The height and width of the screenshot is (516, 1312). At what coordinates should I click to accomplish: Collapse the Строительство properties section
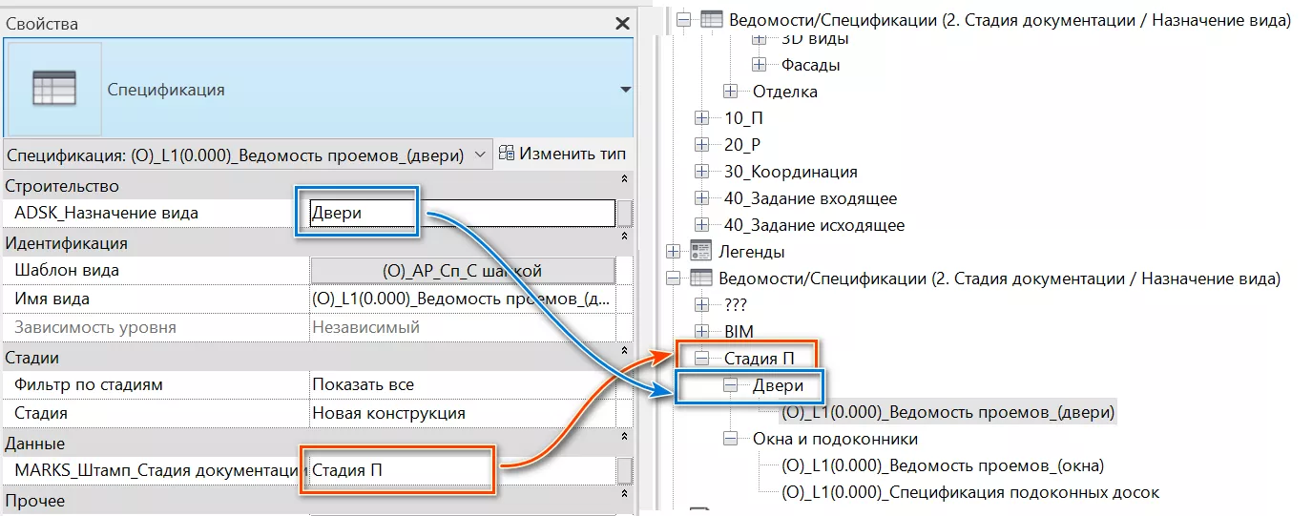tap(624, 179)
